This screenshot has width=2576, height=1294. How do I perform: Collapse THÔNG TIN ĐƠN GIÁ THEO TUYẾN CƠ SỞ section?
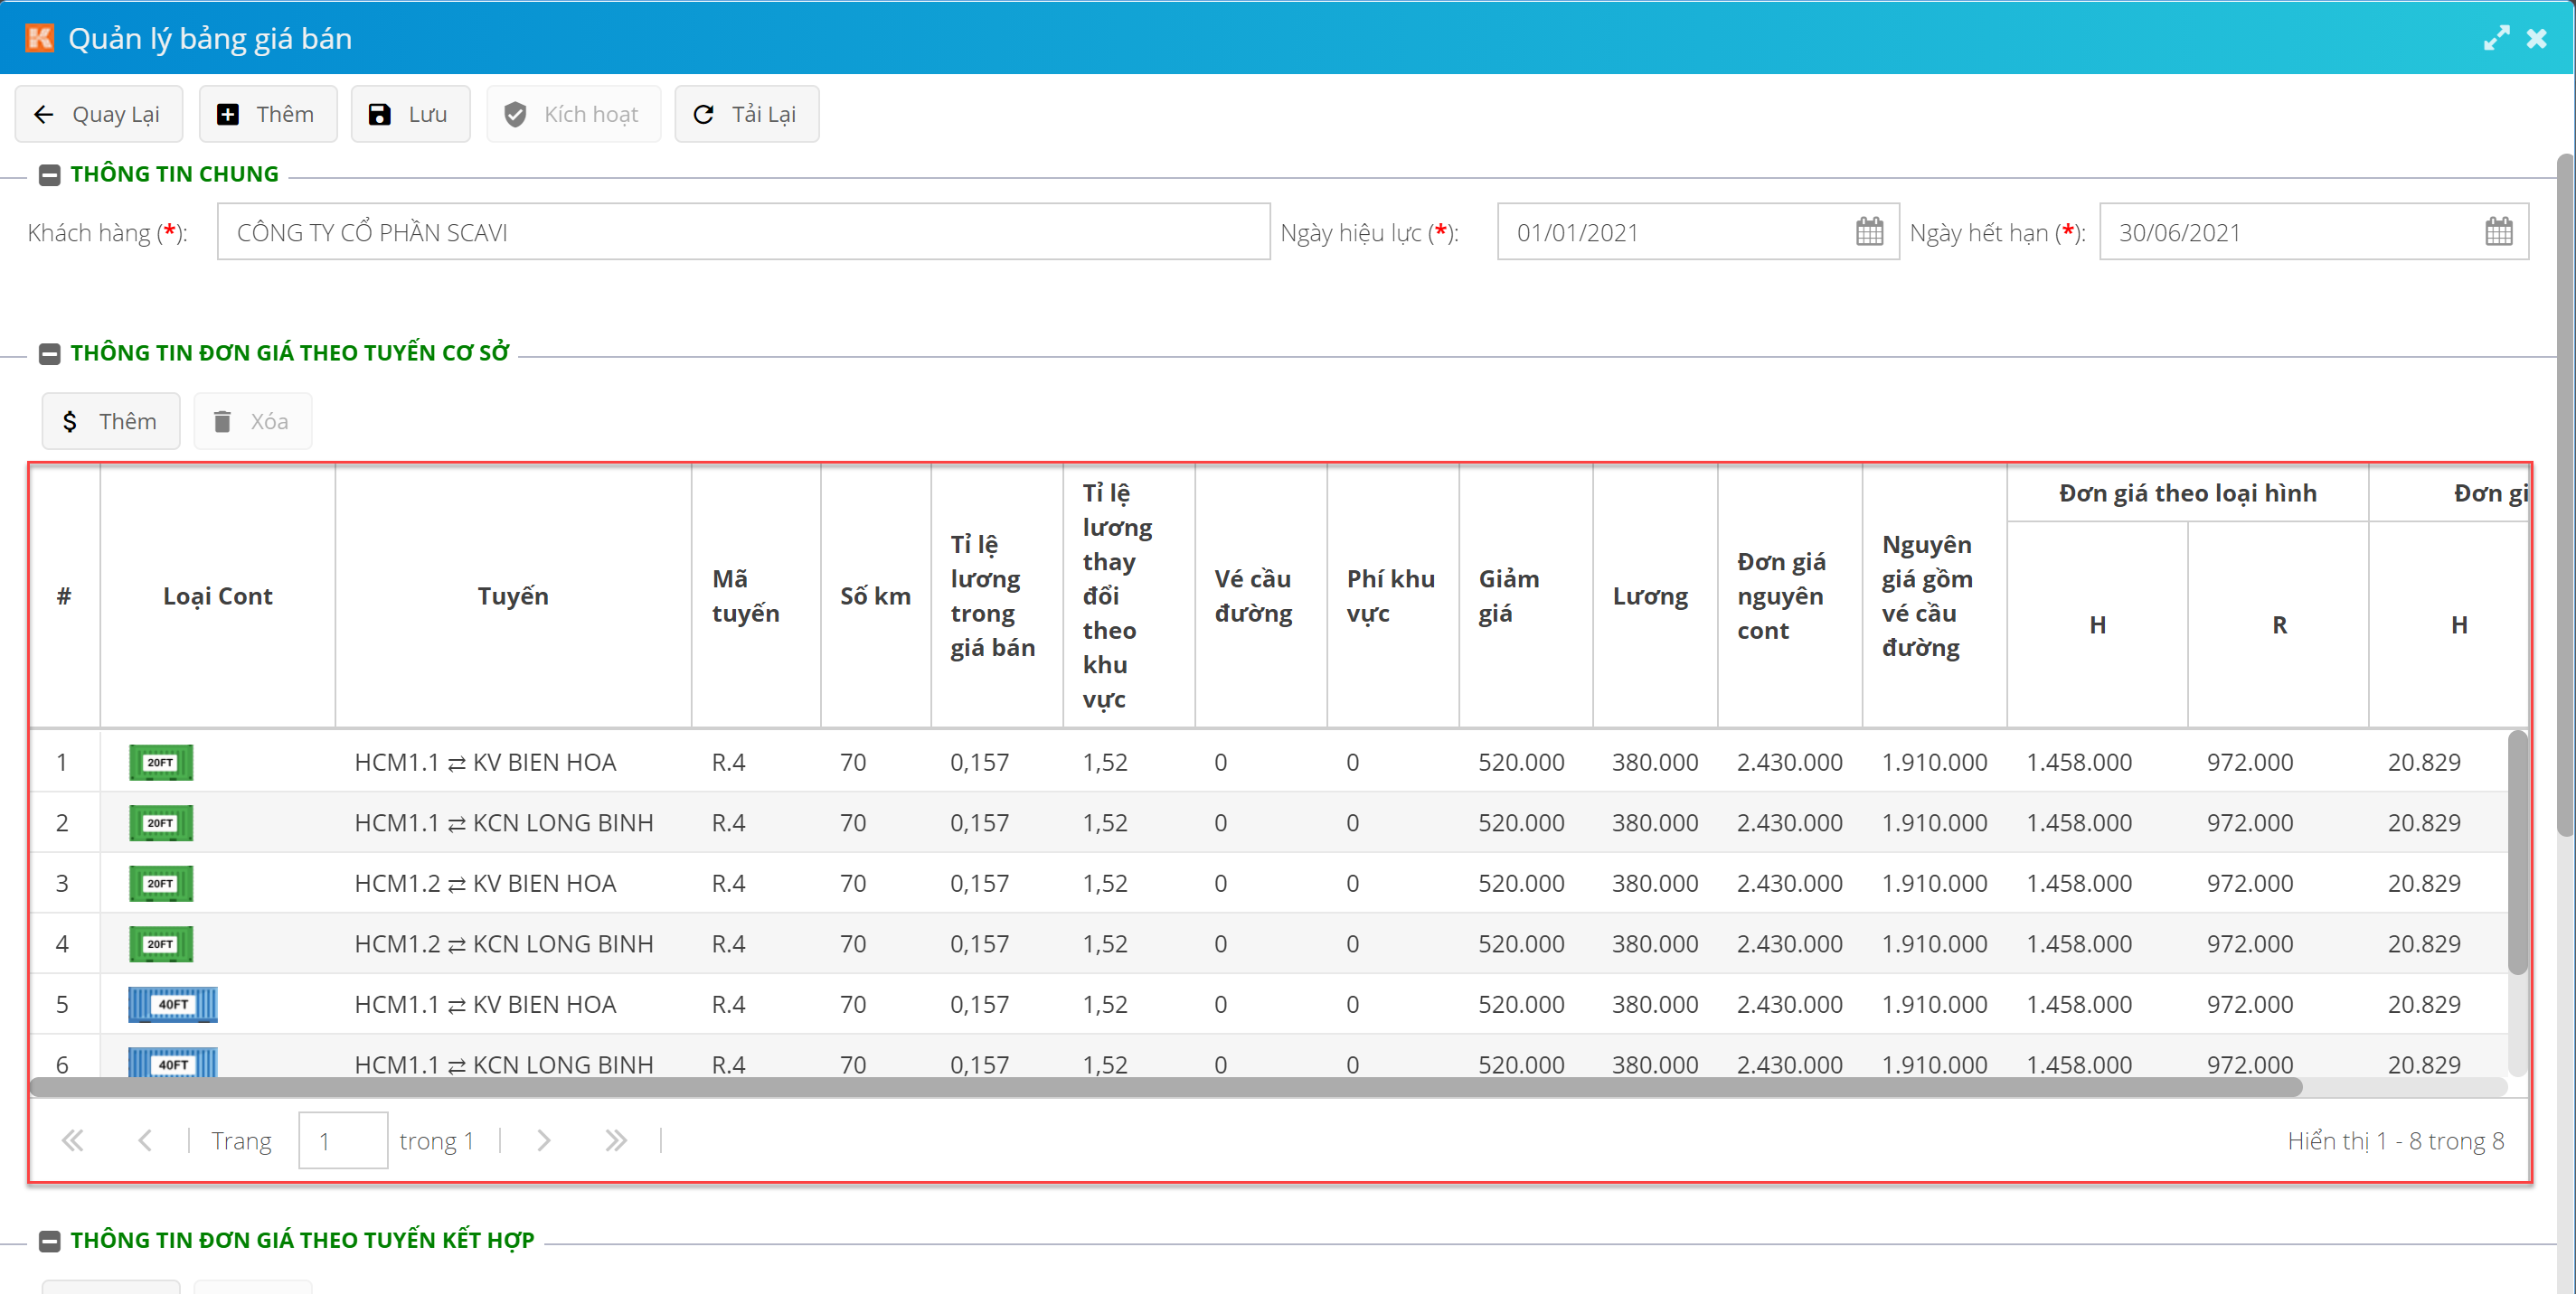point(49,353)
